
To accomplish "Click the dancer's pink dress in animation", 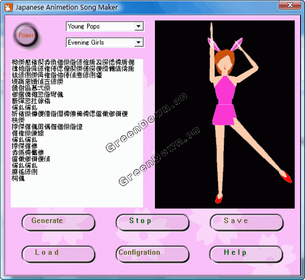I will coord(224,101).
